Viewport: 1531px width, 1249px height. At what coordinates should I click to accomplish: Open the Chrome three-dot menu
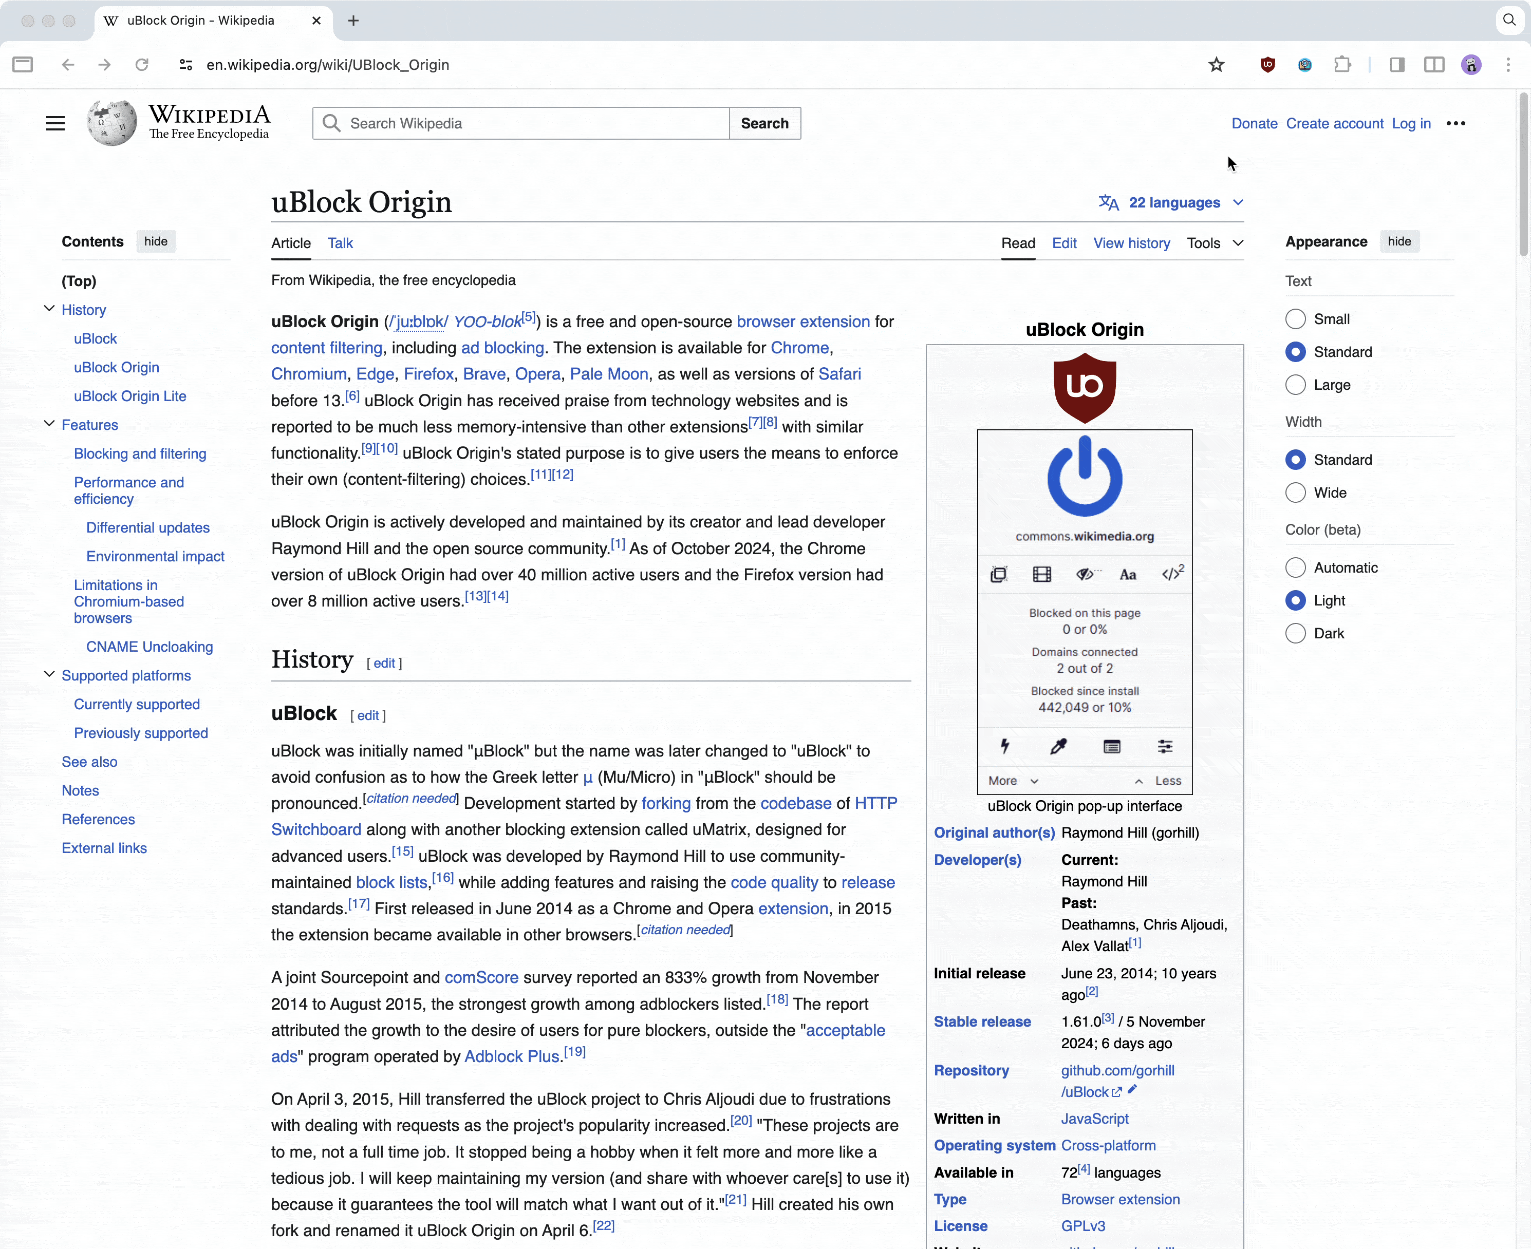[1508, 65]
